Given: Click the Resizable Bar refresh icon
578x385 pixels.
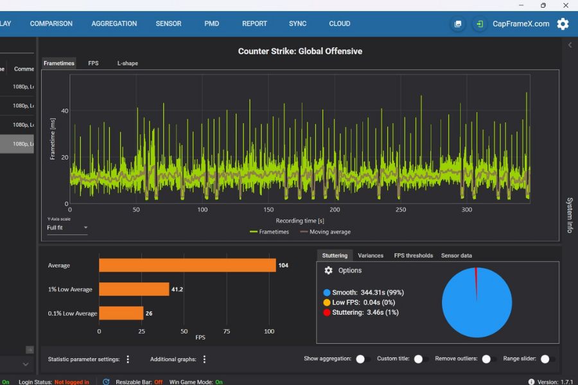Looking at the screenshot, I should pos(107,382).
